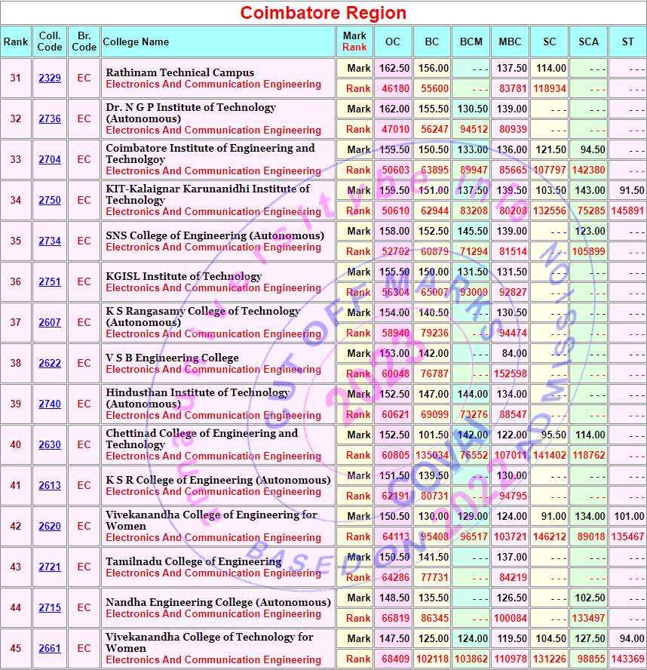
Task: Open the 2721 Tamilnadu College code link
Action: click(50, 567)
